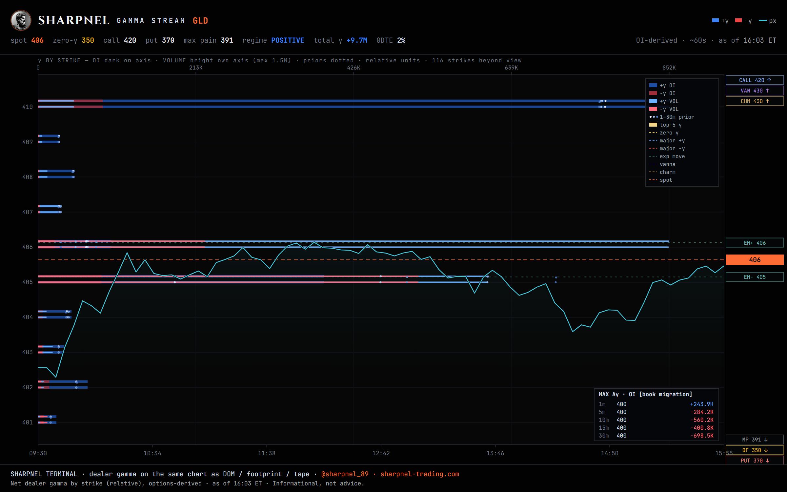The height and width of the screenshot is (492, 787).
Task: Click the 15m row value -400.8K
Action: [x=701, y=428]
